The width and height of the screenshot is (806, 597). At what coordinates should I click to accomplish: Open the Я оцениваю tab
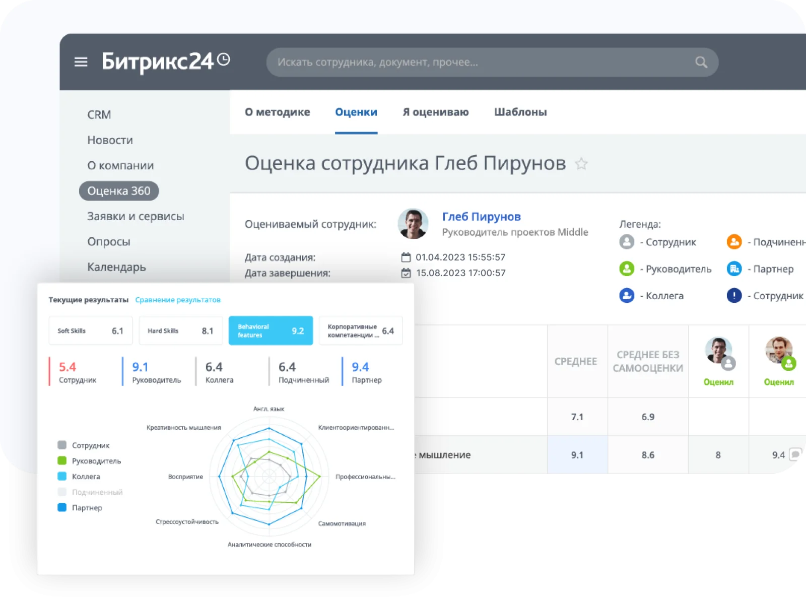tap(436, 112)
